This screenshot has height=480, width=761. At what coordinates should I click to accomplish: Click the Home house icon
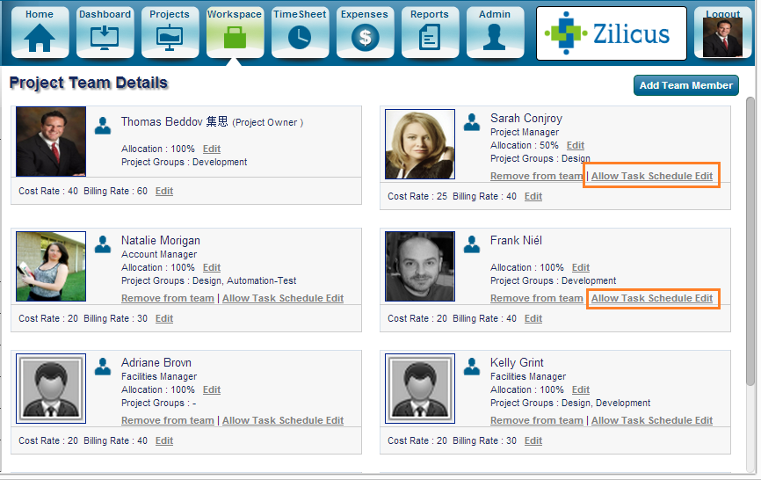click(40, 38)
